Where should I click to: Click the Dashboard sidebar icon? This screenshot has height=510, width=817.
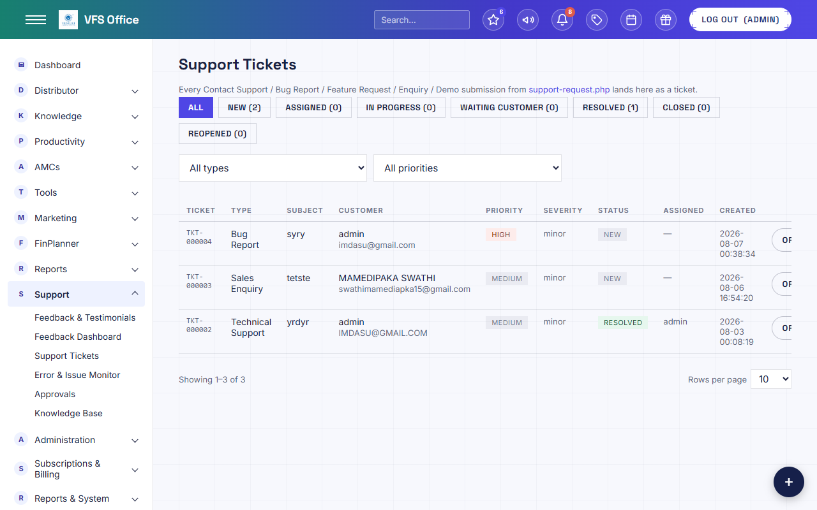point(21,65)
